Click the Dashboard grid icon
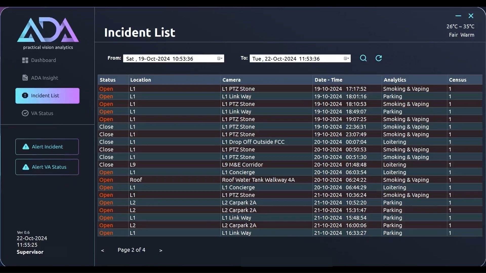This screenshot has width=486, height=273. click(25, 60)
